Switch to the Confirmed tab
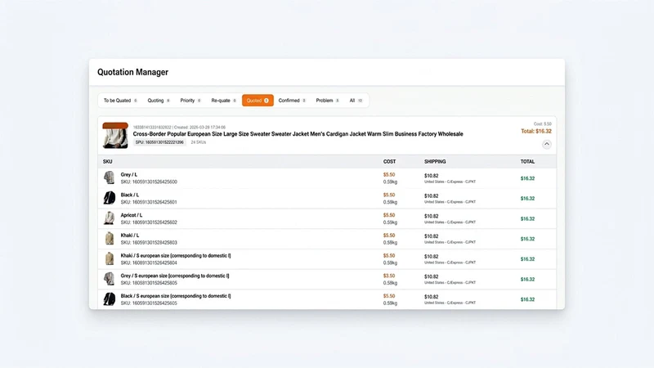Screen dimensions: 654x368 click(292, 101)
